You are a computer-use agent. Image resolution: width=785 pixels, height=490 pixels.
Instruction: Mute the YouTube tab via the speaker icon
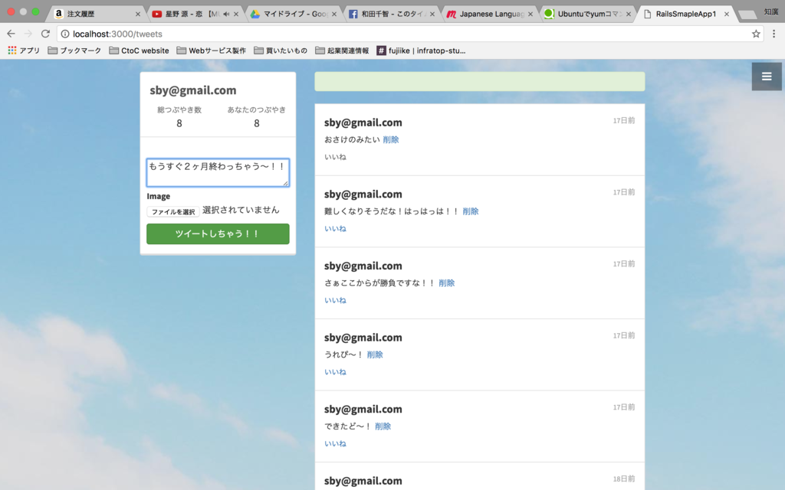tap(226, 14)
